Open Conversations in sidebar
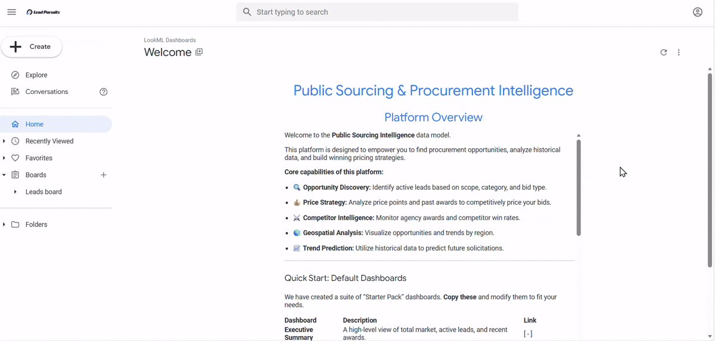This screenshot has height=341, width=715. (48, 92)
